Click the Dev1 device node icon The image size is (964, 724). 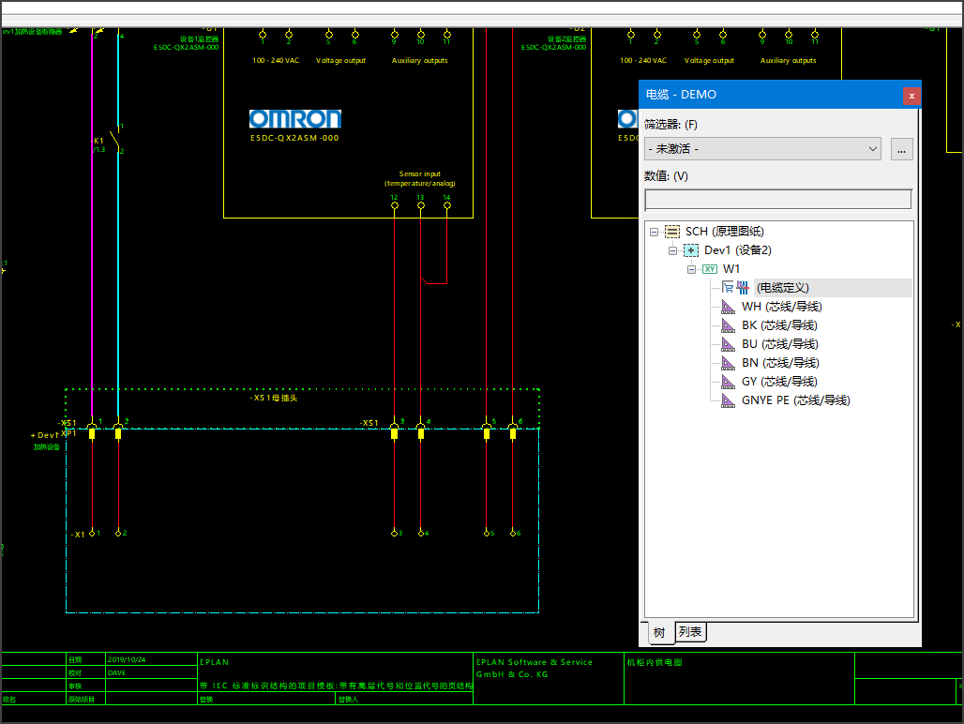691,250
